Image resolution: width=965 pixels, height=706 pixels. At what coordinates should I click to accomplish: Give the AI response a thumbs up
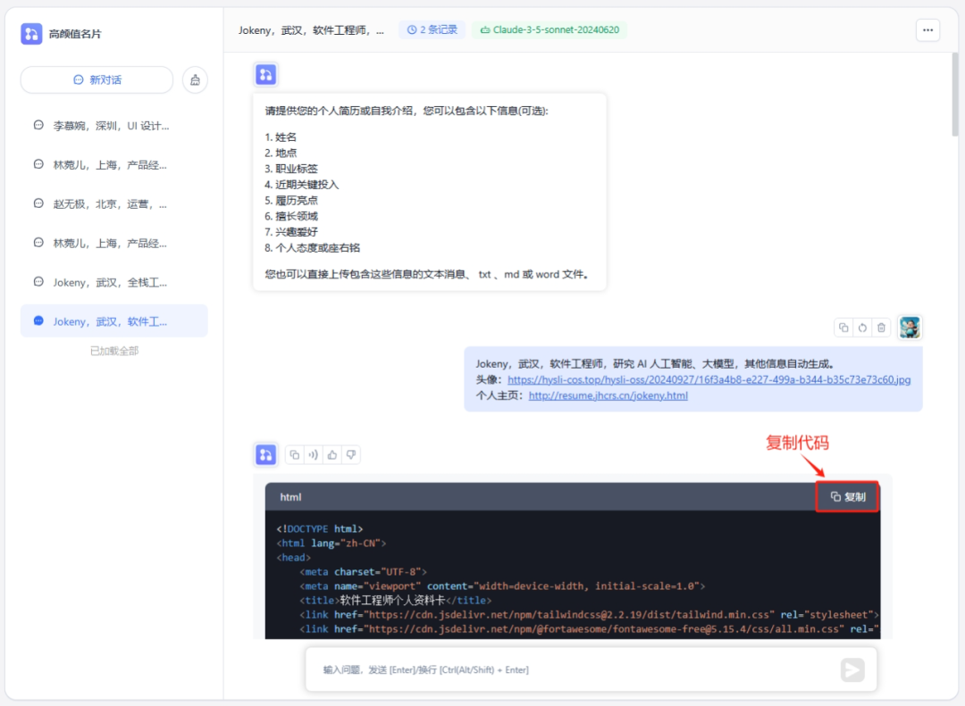pyautogui.click(x=332, y=455)
